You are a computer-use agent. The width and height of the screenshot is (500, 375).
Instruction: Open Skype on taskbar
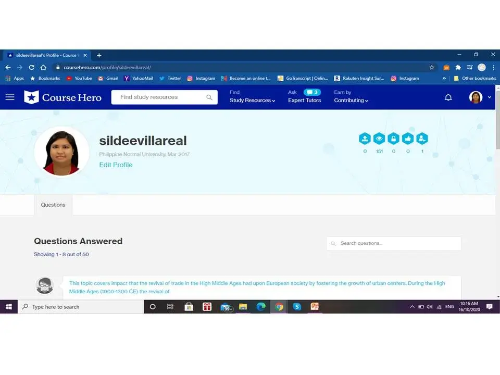[297, 307]
